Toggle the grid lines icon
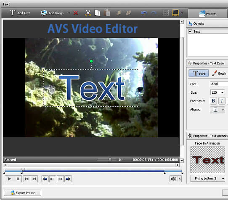Viewport: 228px width, 200px height. pyautogui.click(x=166, y=13)
